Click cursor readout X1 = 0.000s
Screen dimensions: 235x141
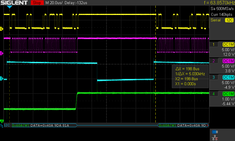click(185, 84)
